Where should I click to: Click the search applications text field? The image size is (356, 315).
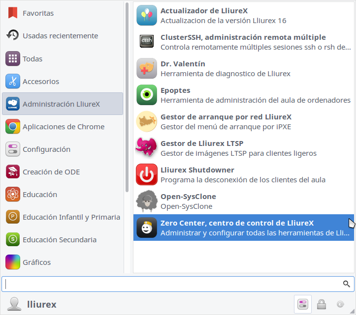[178, 284]
